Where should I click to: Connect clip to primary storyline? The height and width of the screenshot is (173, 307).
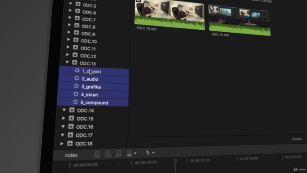(x=97, y=154)
